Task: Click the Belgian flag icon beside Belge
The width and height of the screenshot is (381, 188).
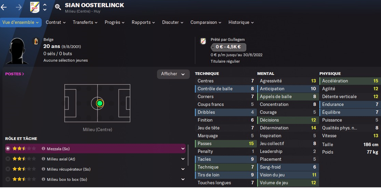Action: [36, 41]
